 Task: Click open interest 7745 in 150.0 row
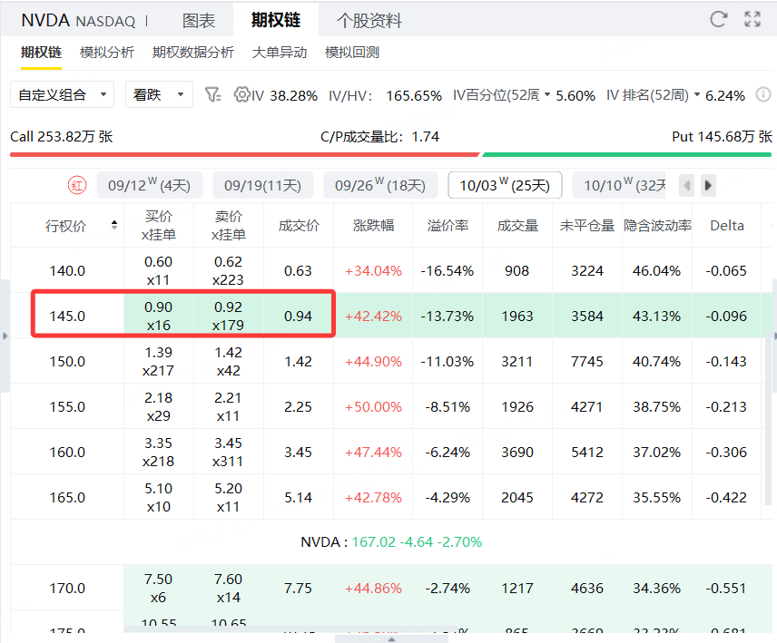pyautogui.click(x=587, y=361)
